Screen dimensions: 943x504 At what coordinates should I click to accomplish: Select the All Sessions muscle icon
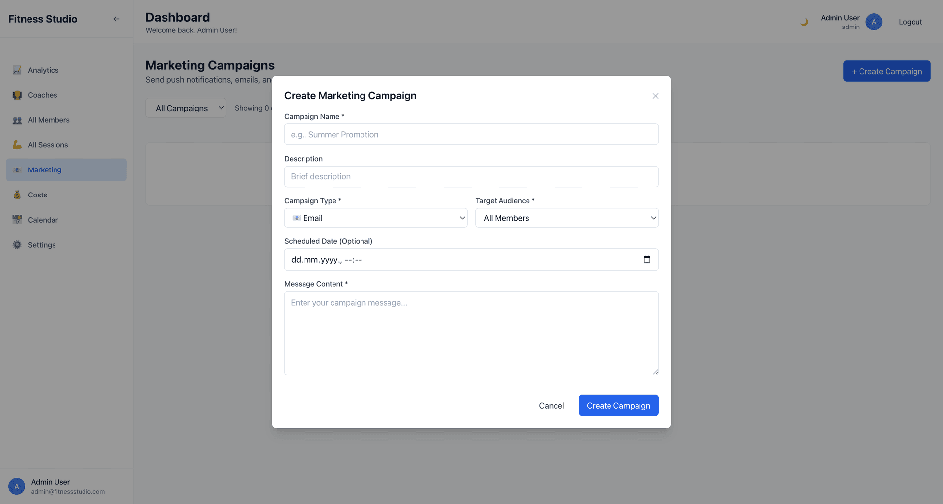(x=17, y=145)
